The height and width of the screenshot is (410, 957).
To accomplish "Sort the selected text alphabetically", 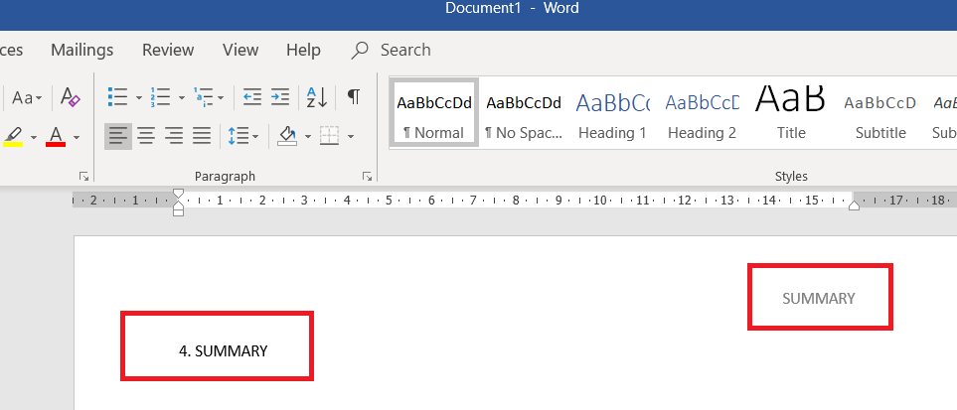I will pyautogui.click(x=317, y=97).
